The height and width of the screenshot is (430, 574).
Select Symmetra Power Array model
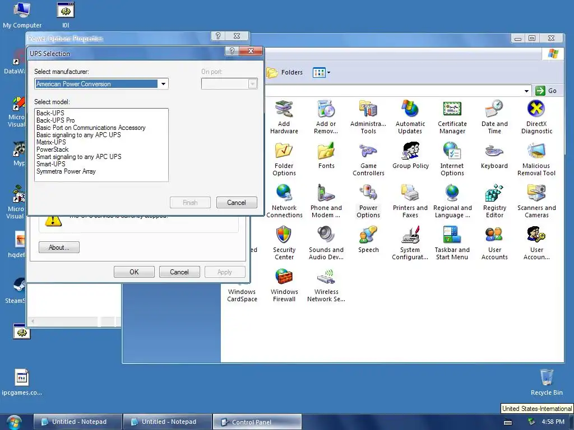[66, 171]
